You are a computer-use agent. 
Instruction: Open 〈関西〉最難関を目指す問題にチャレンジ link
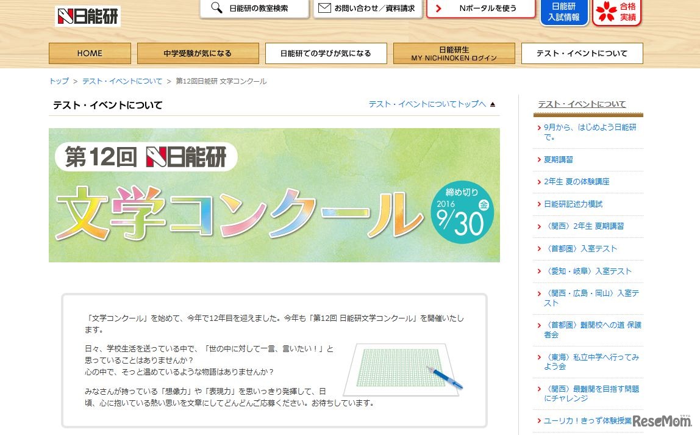point(591,394)
